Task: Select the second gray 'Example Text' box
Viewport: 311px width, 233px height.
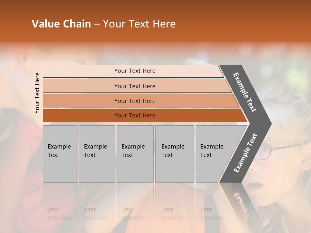Action: (x=97, y=154)
